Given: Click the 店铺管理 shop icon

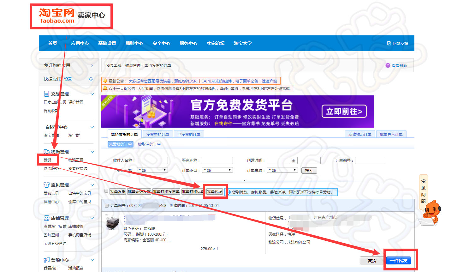Looking at the screenshot, I should coord(46,218).
